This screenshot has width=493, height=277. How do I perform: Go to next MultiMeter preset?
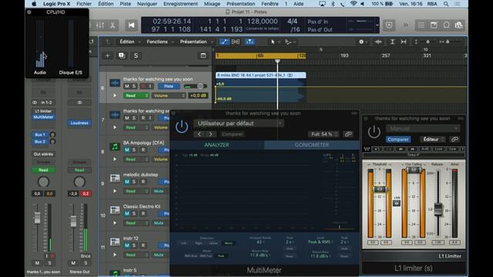pos(210,134)
